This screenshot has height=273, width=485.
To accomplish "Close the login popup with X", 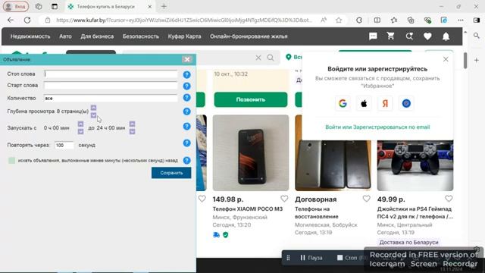I will [446, 59].
